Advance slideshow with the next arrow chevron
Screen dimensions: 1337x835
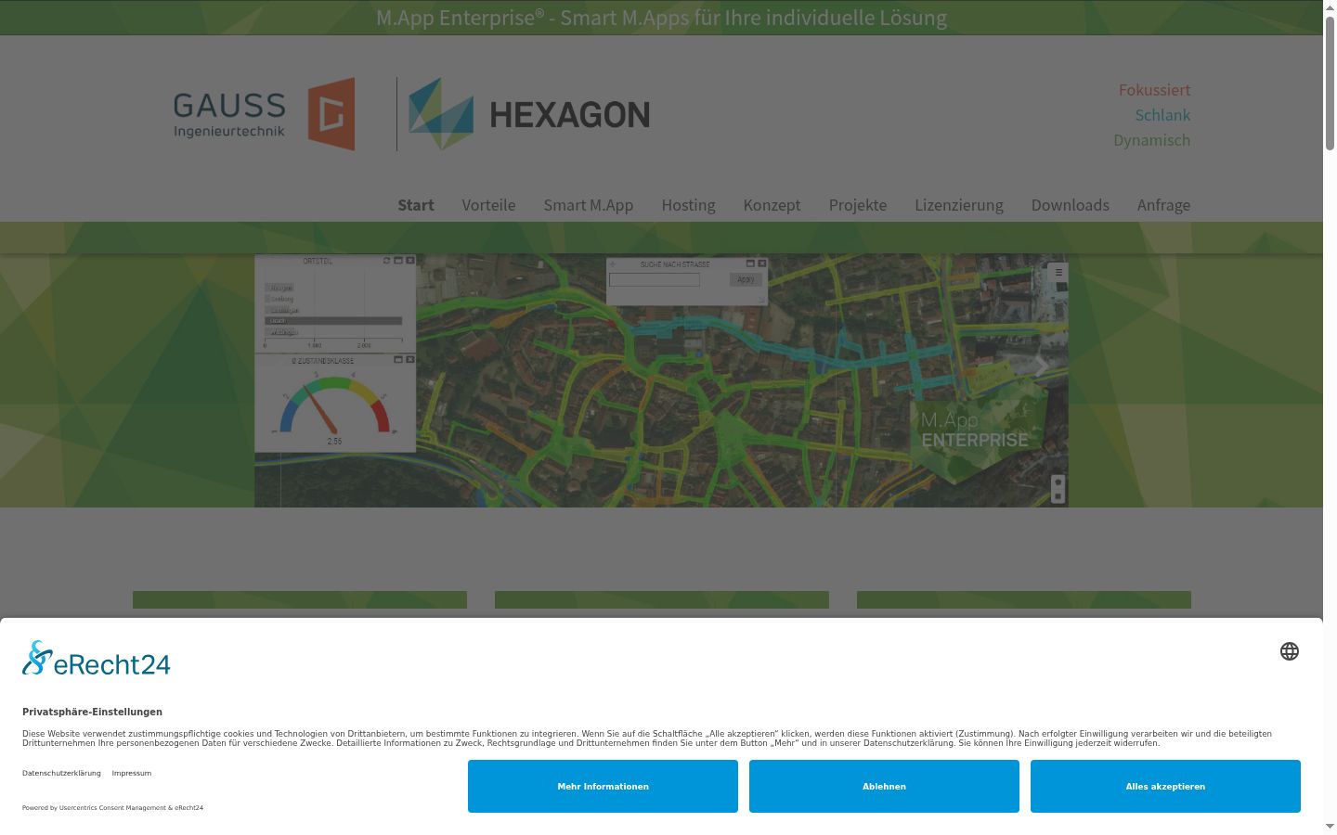pyautogui.click(x=1042, y=368)
